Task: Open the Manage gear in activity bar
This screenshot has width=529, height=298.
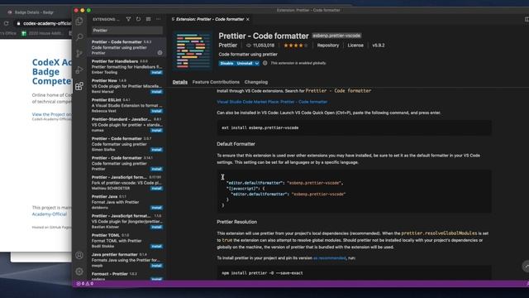Action: tap(79, 272)
